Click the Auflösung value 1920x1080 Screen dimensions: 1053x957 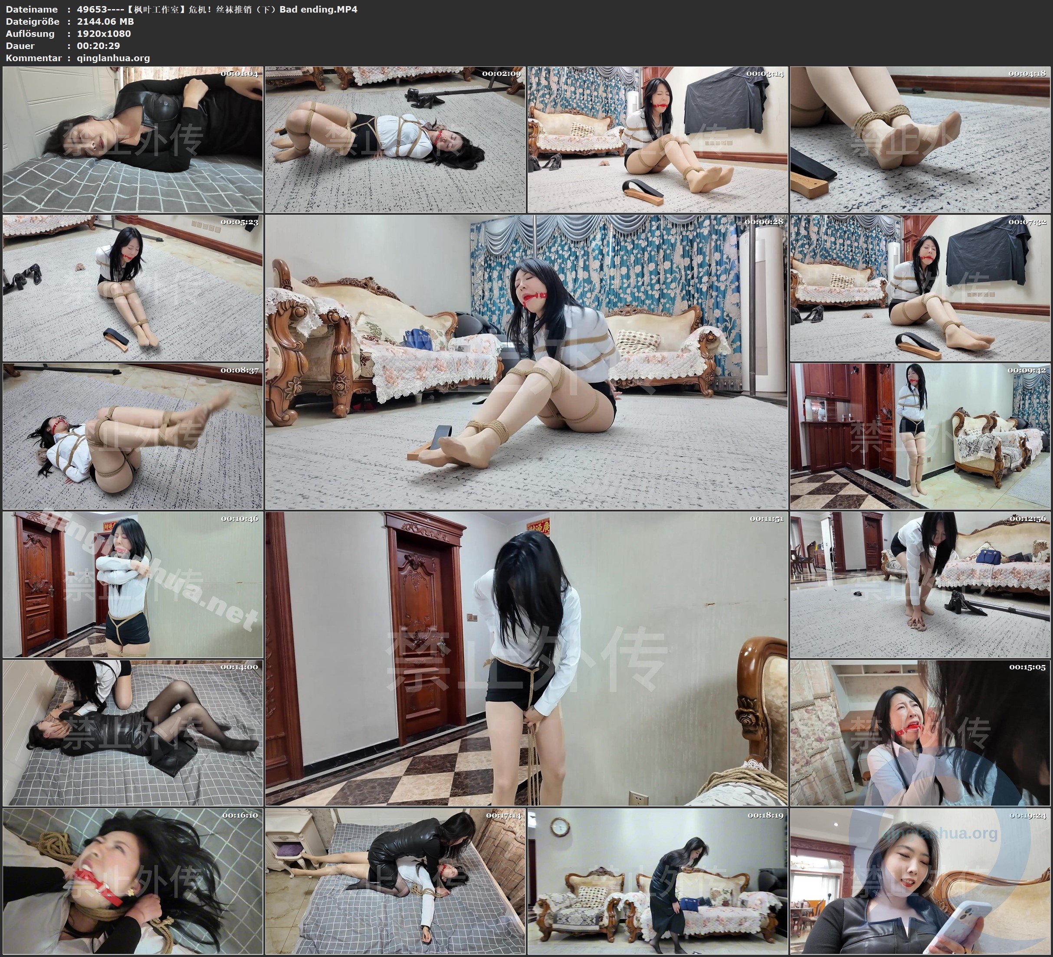click(x=103, y=33)
